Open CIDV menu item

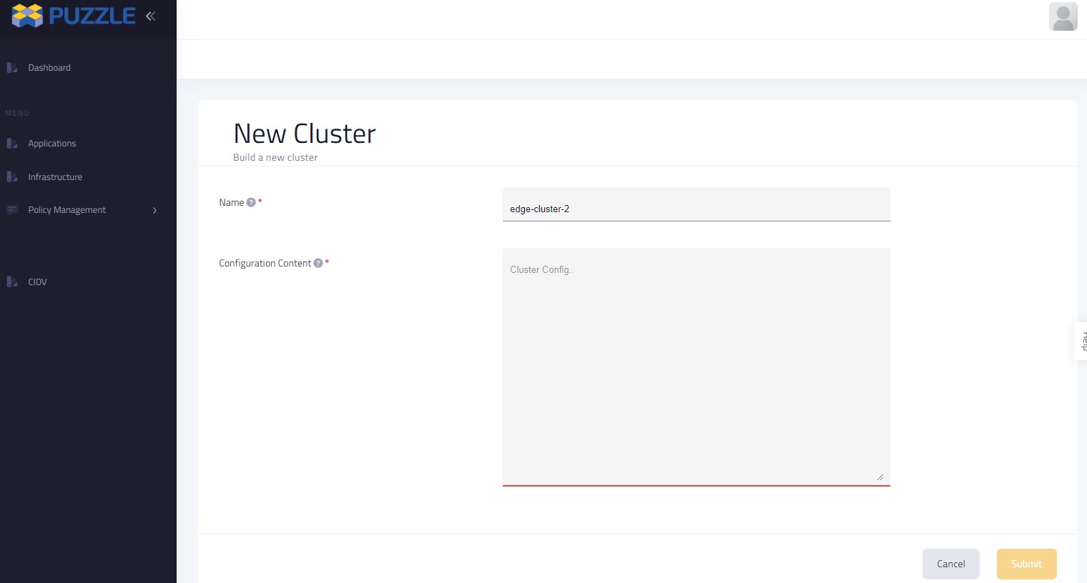pyautogui.click(x=37, y=282)
